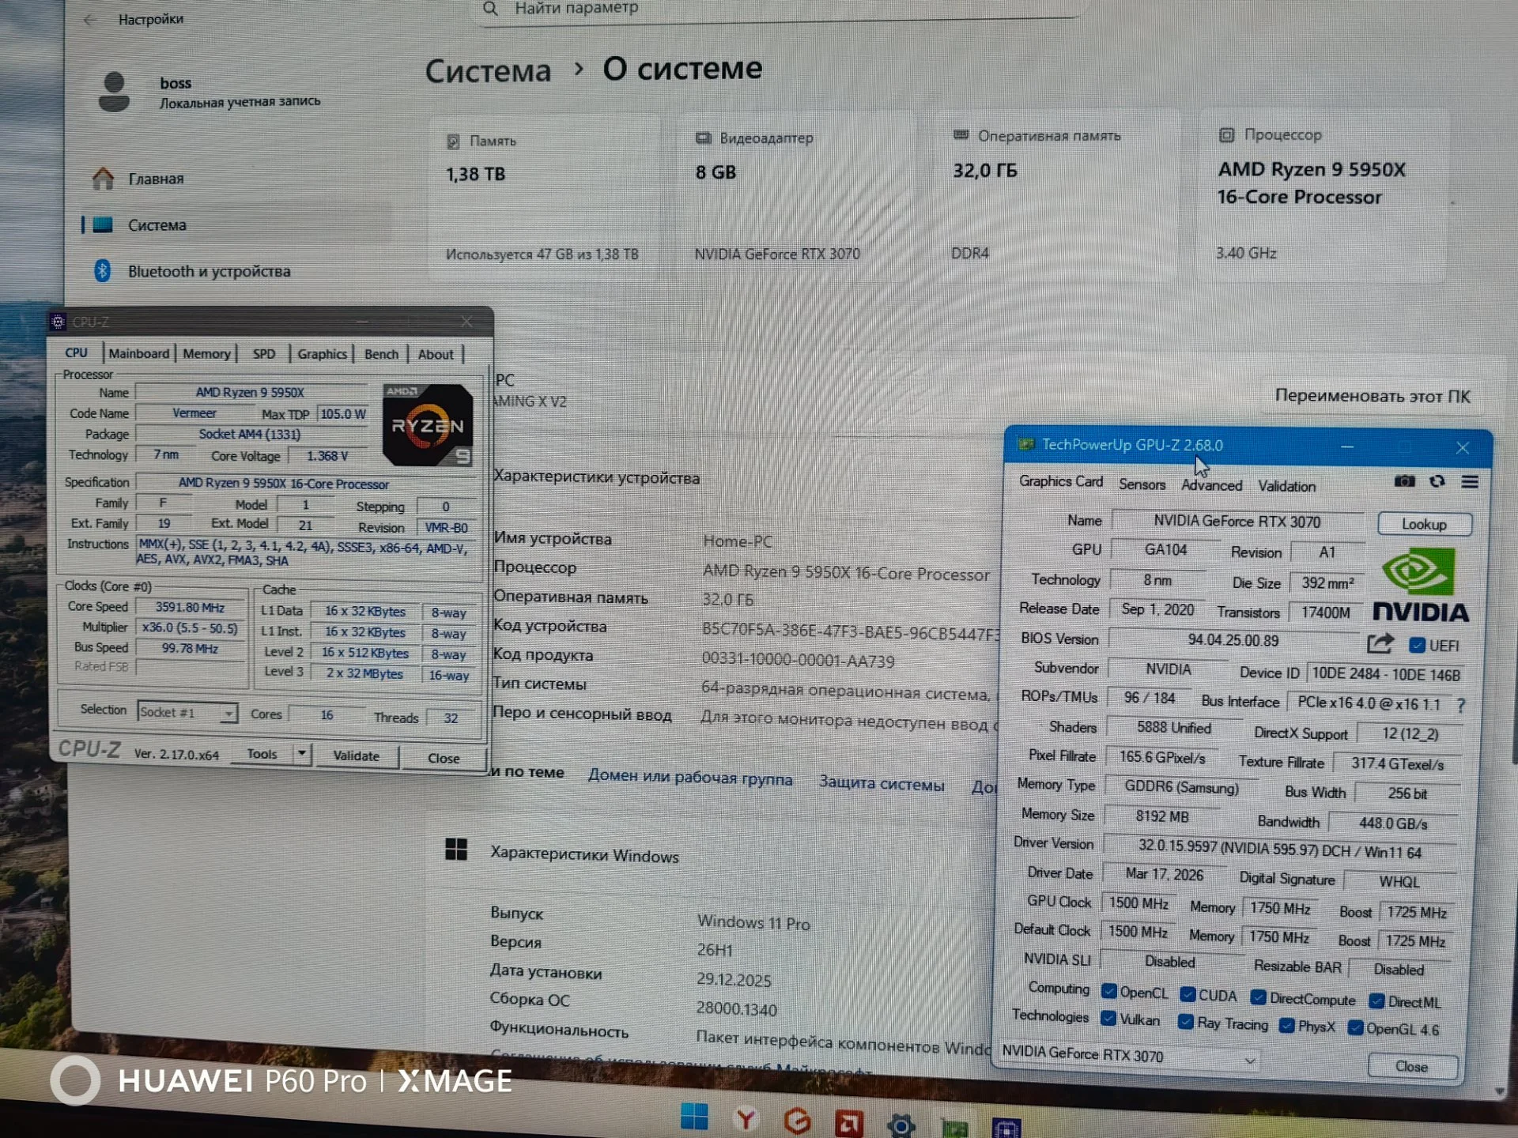Click the Bluetooth icon in the Settings sidebar
Image resolution: width=1518 pixels, height=1138 pixels.
pos(102,270)
